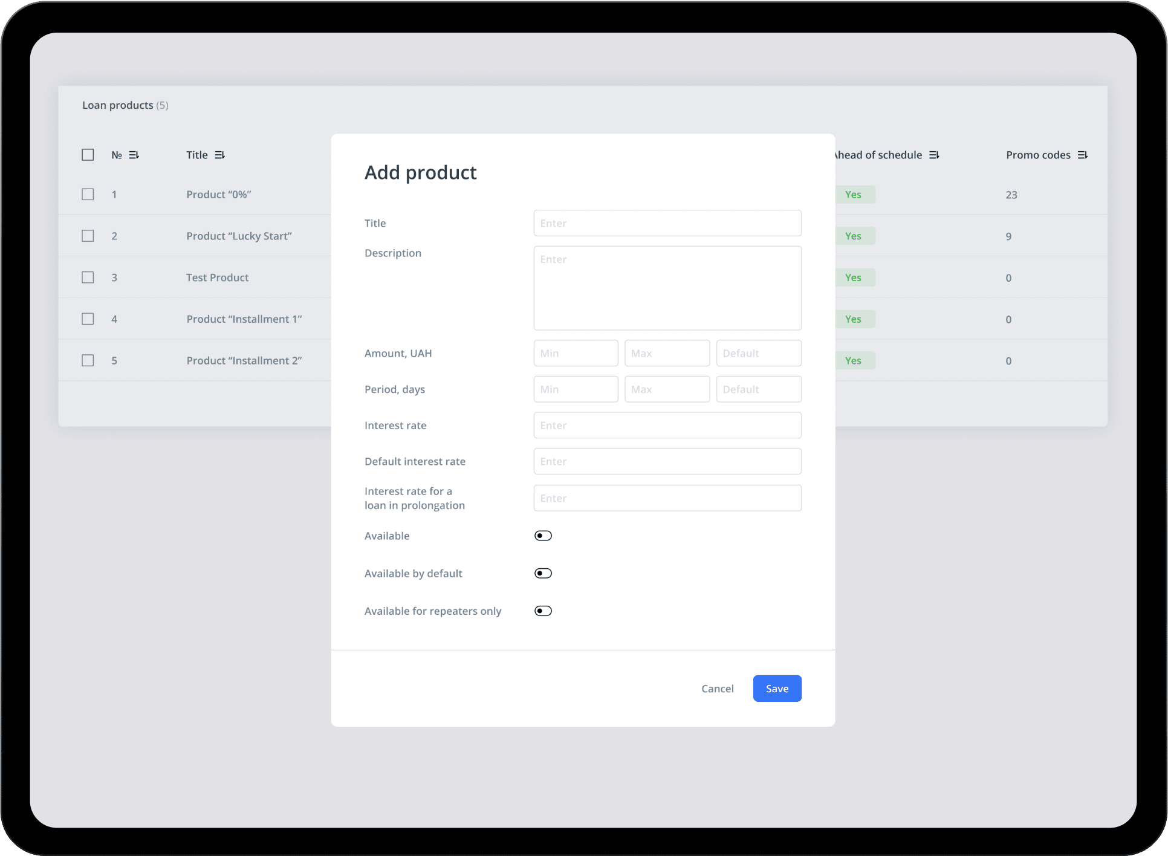Click the Save button
1168x856 pixels.
click(x=777, y=689)
